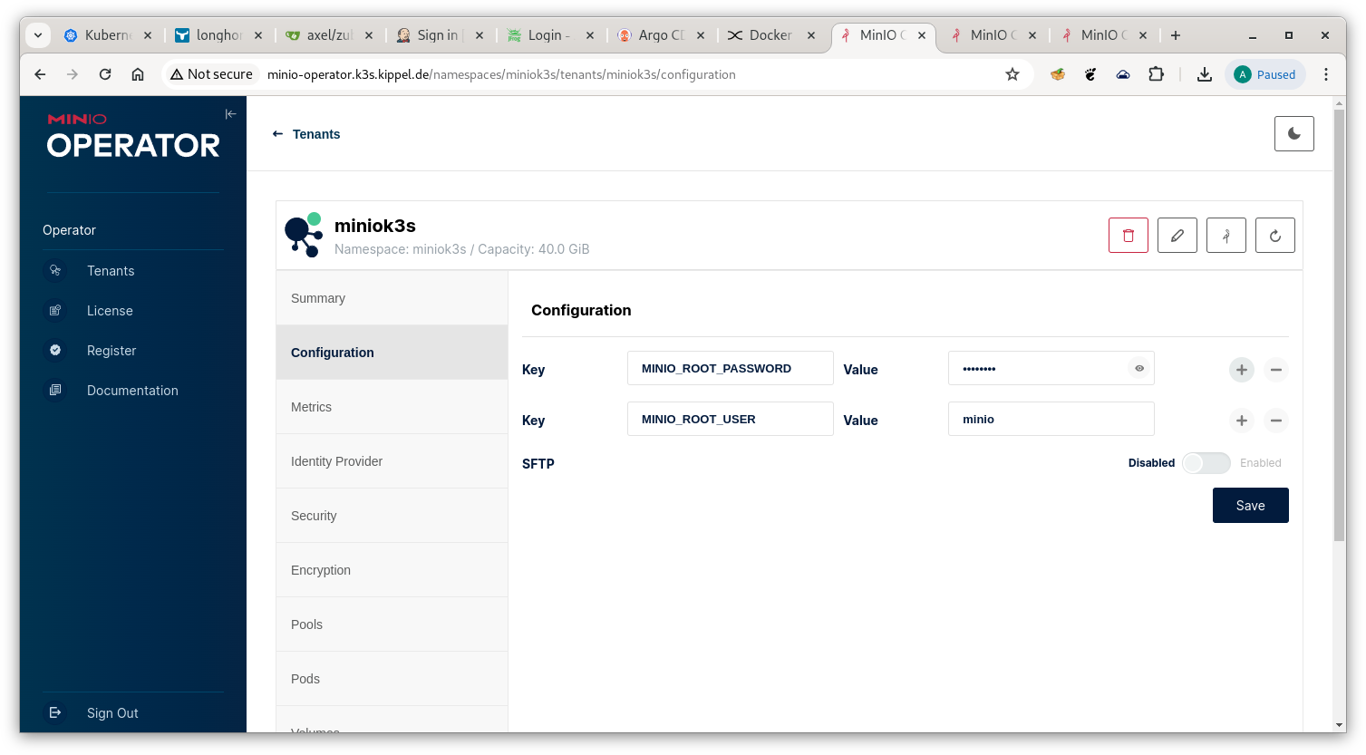Open the browser downloads icon
The width and height of the screenshot is (1366, 755).
tap(1205, 74)
